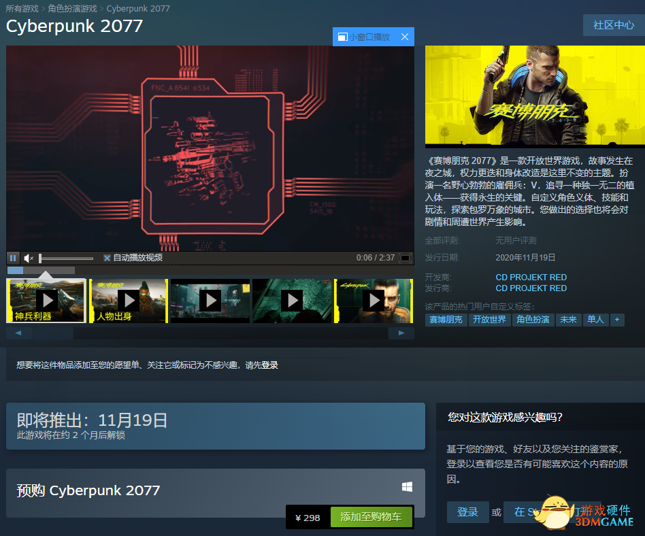The height and width of the screenshot is (536, 645).
Task: Click the 登录 link in wishlist notice
Action: (x=270, y=365)
